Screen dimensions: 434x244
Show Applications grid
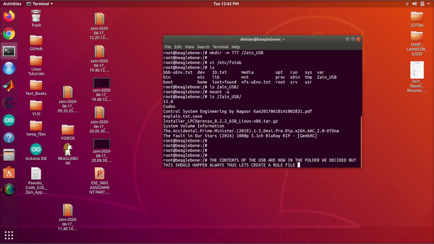pyautogui.click(x=9, y=235)
